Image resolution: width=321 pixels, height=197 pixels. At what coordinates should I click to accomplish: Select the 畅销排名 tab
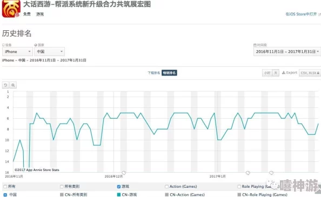[x=169, y=73]
